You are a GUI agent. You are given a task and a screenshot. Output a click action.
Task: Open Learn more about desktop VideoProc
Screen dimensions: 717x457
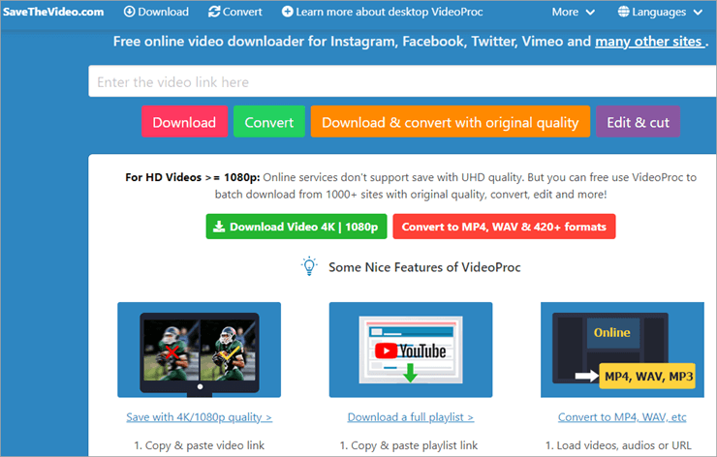(x=383, y=12)
